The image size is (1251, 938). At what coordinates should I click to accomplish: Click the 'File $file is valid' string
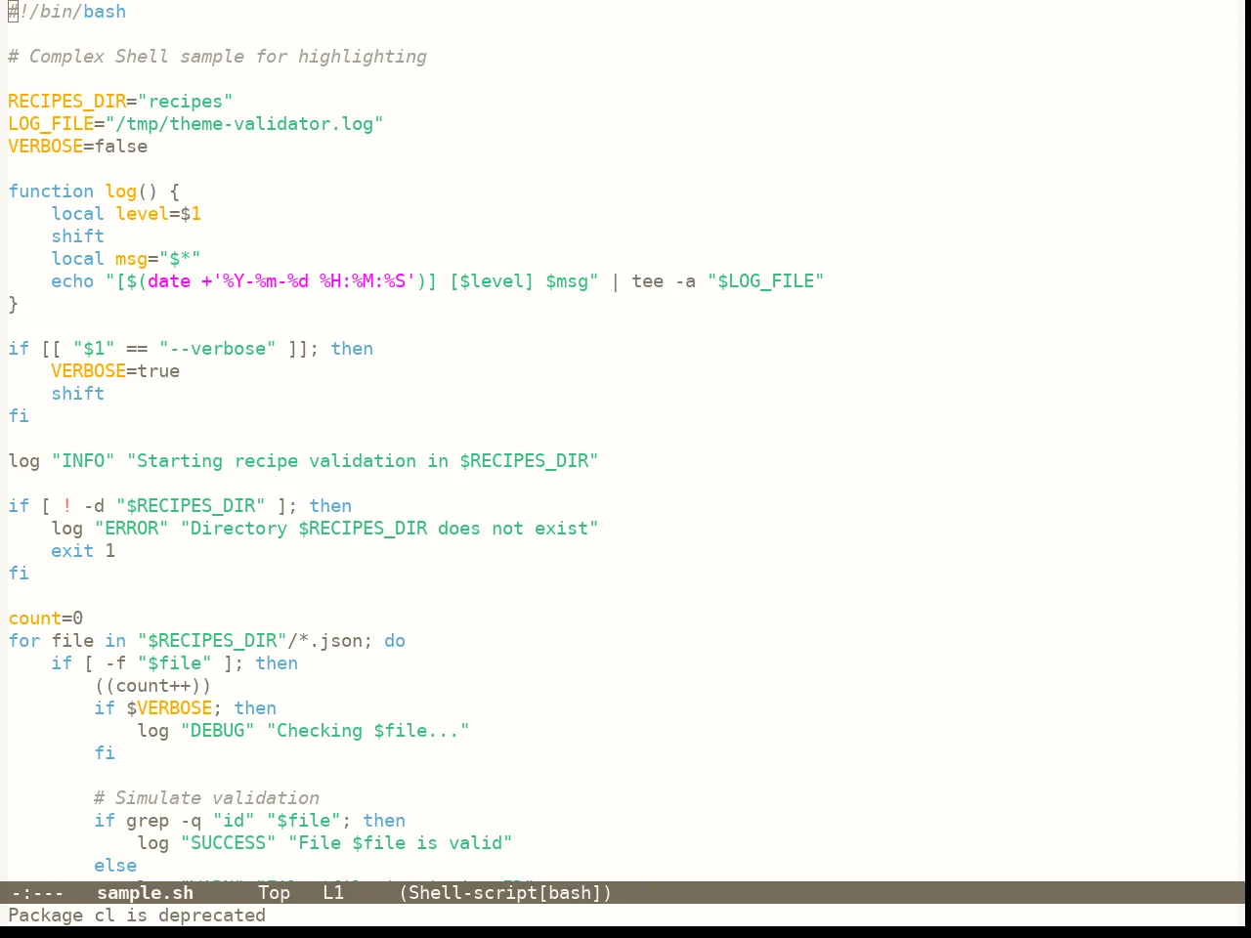400,843
